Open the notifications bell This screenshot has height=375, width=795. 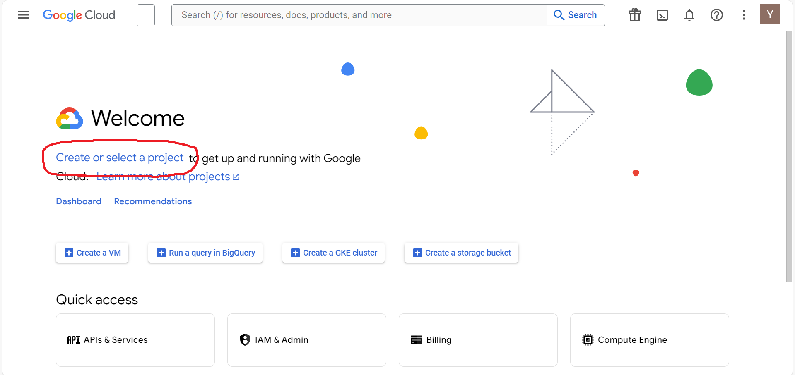click(689, 15)
